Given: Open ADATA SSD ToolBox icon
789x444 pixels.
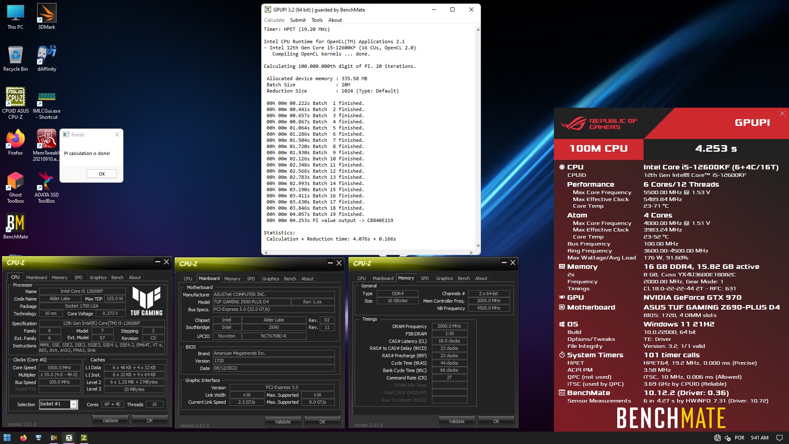Looking at the screenshot, I should [46, 187].
